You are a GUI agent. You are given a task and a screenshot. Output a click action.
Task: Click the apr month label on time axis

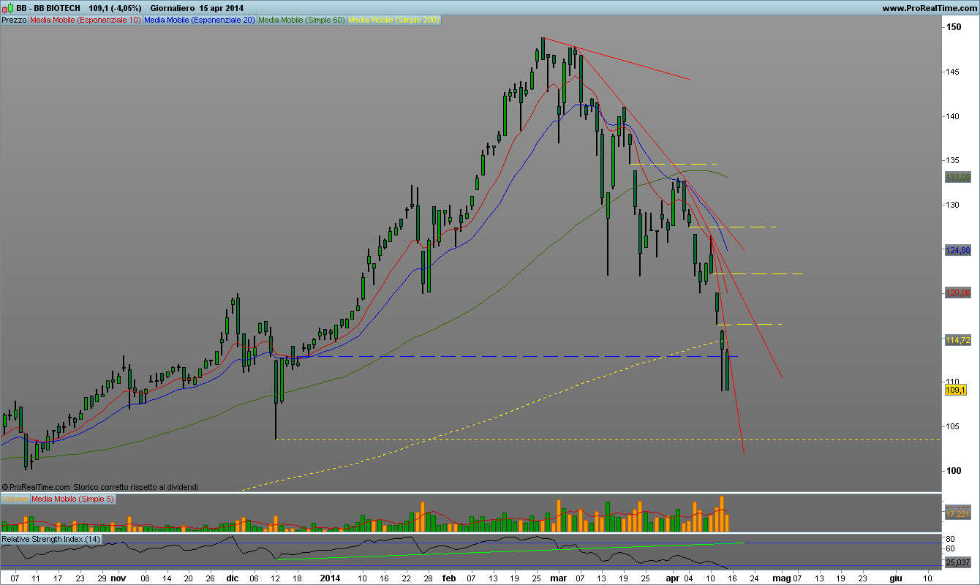click(672, 578)
